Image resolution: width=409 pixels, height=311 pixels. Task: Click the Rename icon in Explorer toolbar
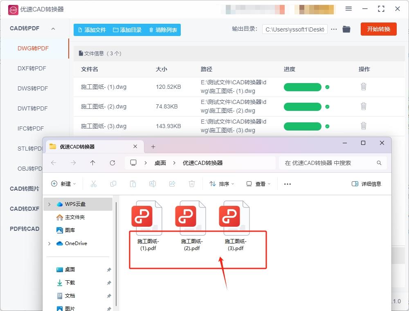click(x=152, y=184)
